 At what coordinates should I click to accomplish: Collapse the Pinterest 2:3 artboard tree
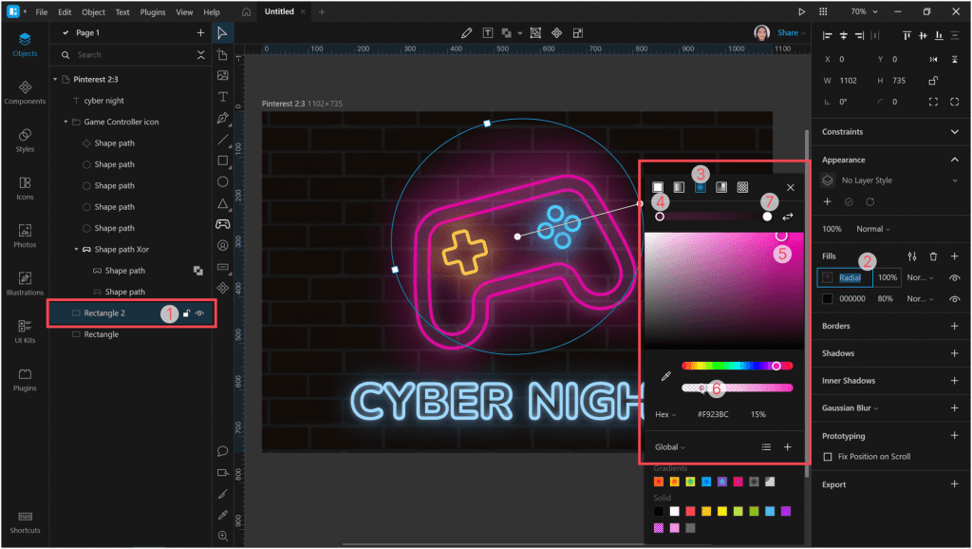tap(55, 80)
